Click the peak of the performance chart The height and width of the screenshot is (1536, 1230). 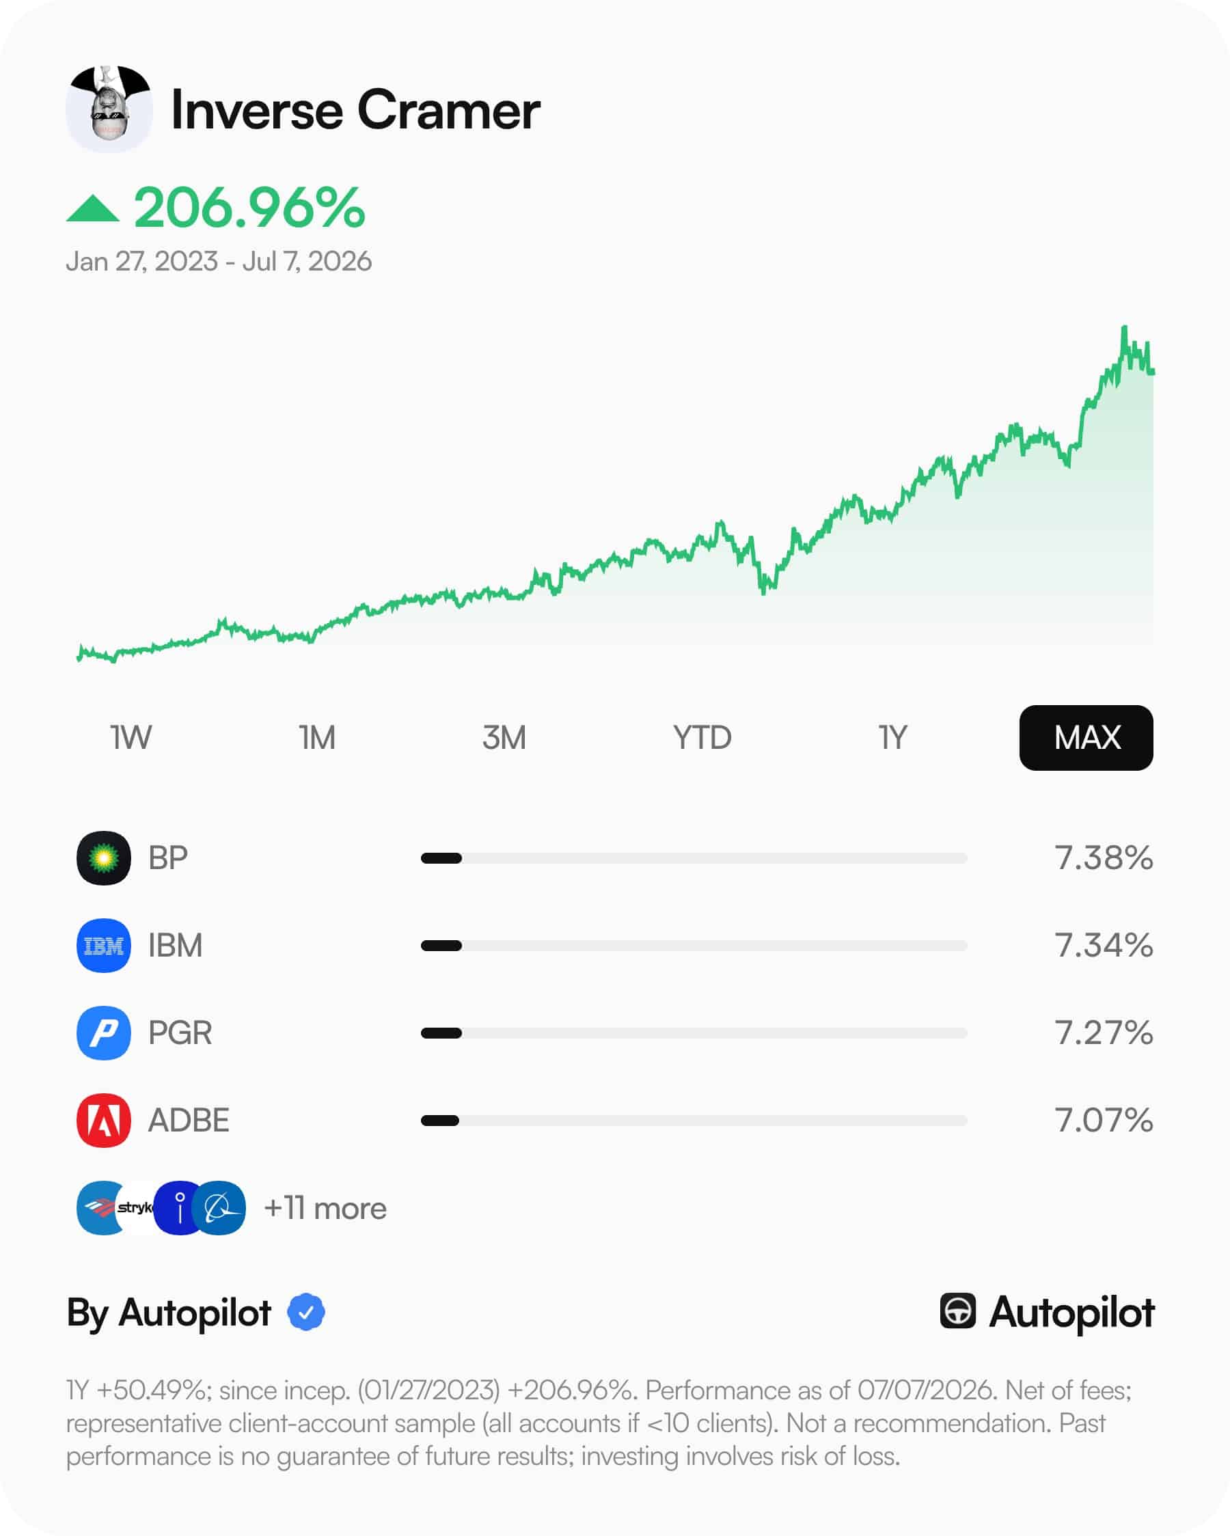coord(1125,329)
